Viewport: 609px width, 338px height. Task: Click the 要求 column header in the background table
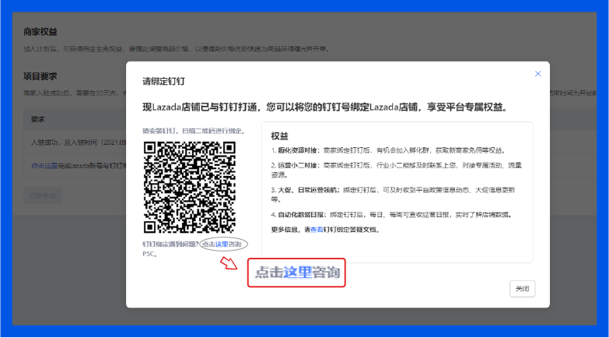(37, 119)
